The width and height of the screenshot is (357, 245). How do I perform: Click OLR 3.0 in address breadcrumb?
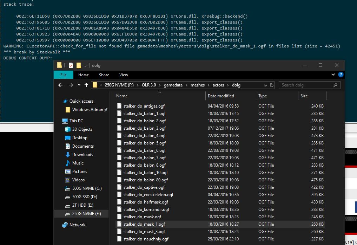[x=149, y=85]
